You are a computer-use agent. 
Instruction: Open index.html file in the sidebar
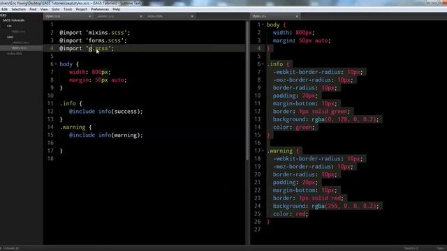15,54
